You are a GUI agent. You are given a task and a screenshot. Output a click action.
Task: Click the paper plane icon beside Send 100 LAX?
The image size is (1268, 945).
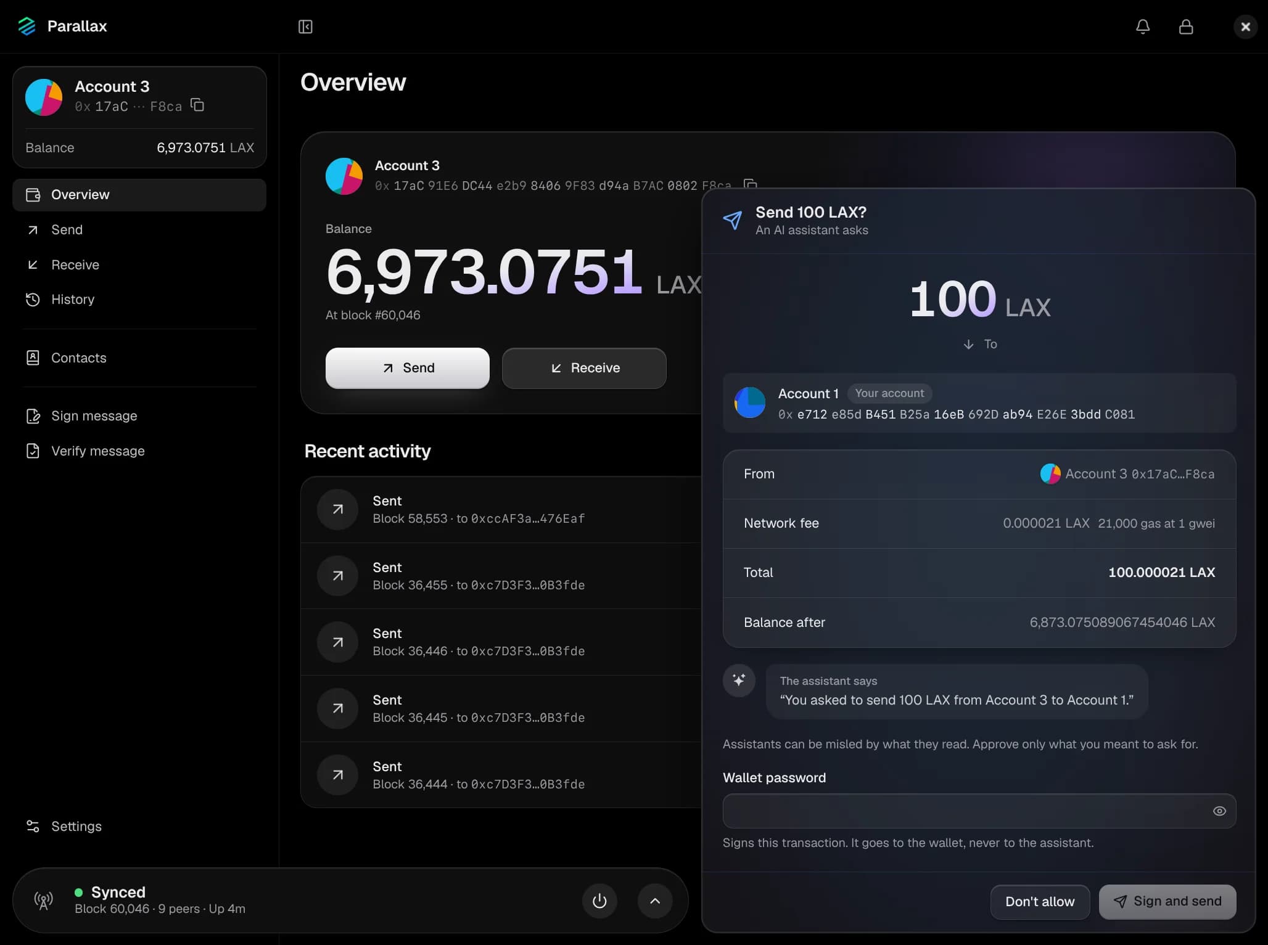[x=733, y=220]
